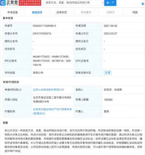Viewport: 145px width, 155px height.
Task: Click the 优先权日 label cell
Action: [x=88, y=49]
